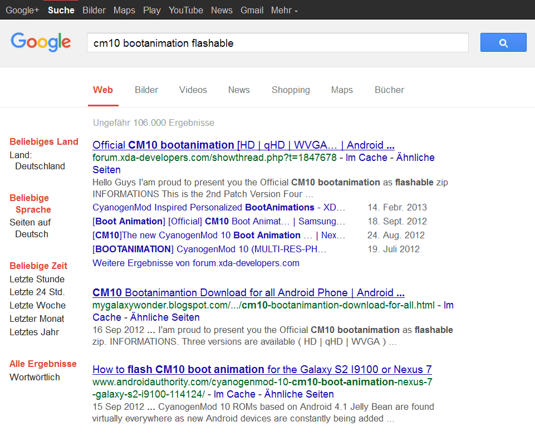Select Suche in the top bar

pyautogui.click(x=61, y=10)
